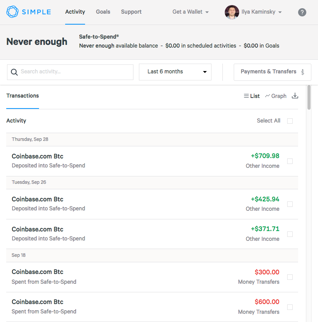Click Money Transfers under $600.00
318x322 pixels.
click(259, 312)
